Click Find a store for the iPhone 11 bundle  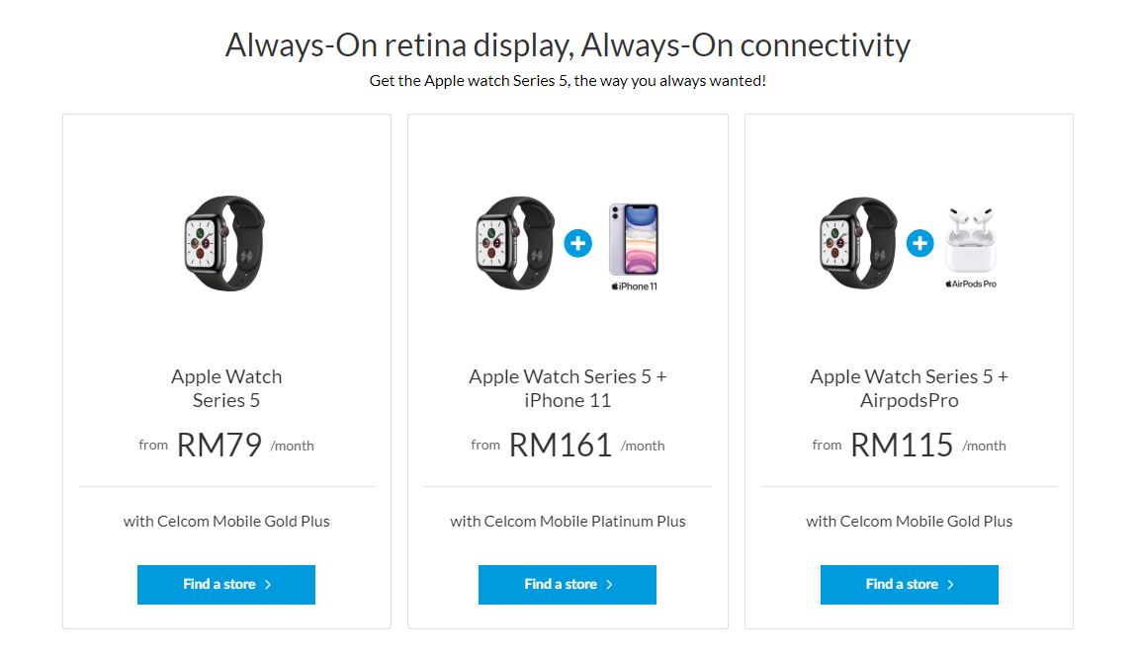click(568, 585)
